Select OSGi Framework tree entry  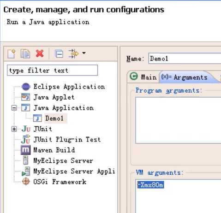coord(60,182)
